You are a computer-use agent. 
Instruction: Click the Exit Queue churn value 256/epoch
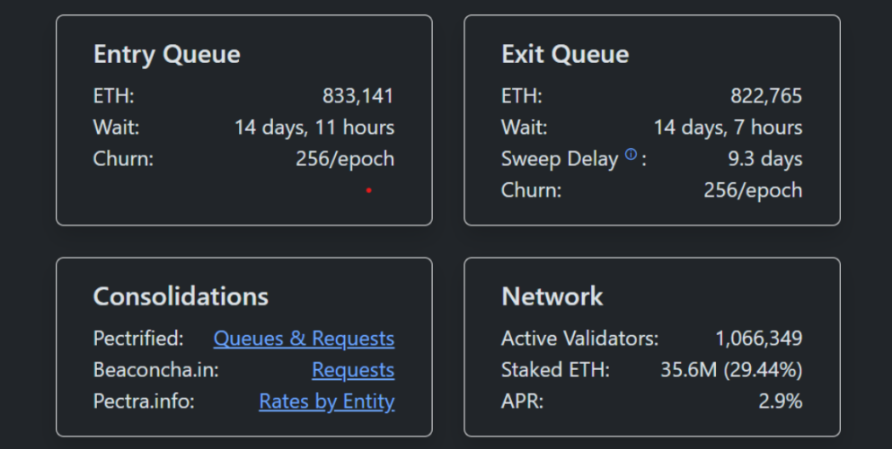click(x=753, y=190)
